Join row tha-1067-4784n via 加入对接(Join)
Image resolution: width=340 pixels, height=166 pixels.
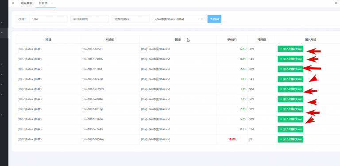pos(290,99)
